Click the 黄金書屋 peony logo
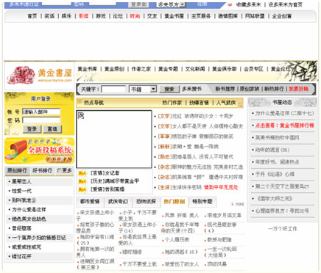The height and width of the screenshot is (273, 321). [39, 76]
